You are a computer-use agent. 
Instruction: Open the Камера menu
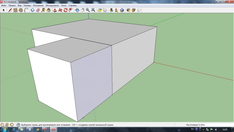pyautogui.click(x=27, y=5)
